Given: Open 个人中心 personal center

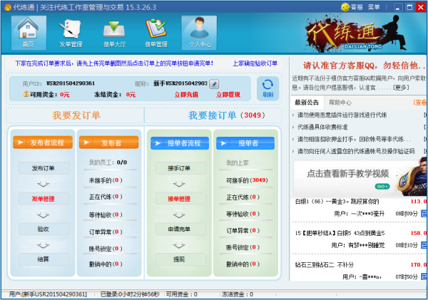Looking at the screenshot, I should [198, 33].
